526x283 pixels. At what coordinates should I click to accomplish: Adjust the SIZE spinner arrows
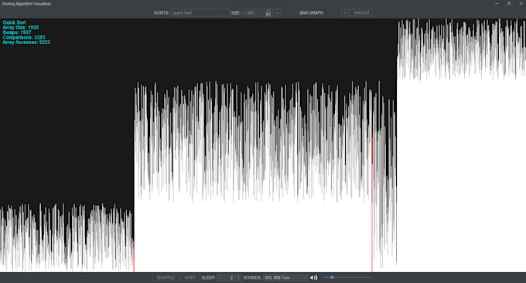(x=259, y=12)
